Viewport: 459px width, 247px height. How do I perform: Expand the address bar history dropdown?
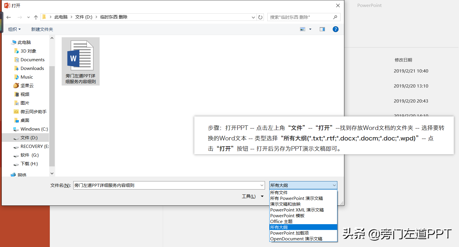click(253, 17)
